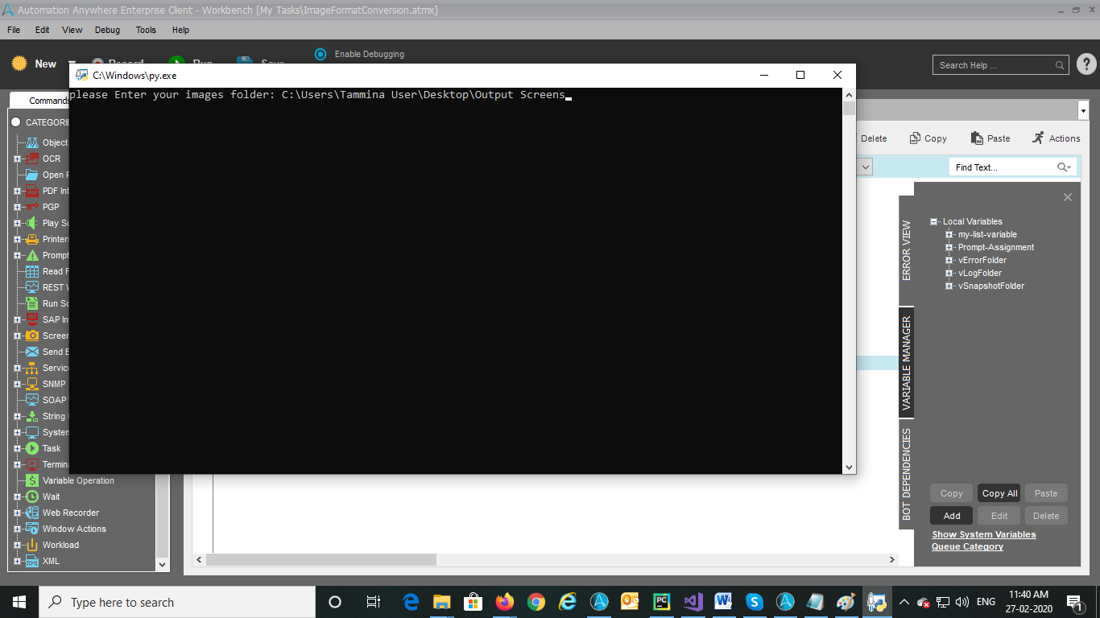Open the Queue Category link

coord(967,546)
